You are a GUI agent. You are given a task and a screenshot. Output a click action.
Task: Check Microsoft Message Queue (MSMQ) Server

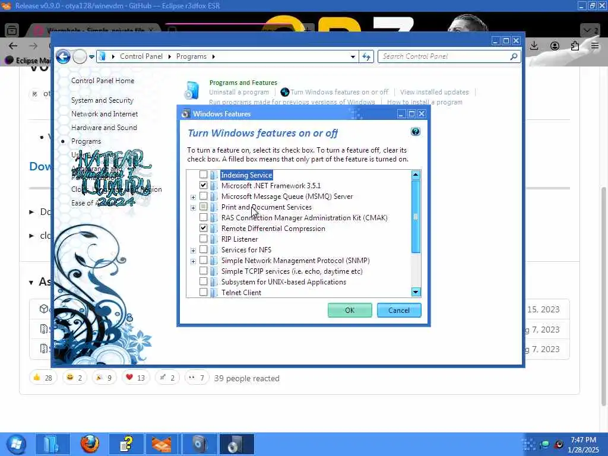tap(203, 196)
